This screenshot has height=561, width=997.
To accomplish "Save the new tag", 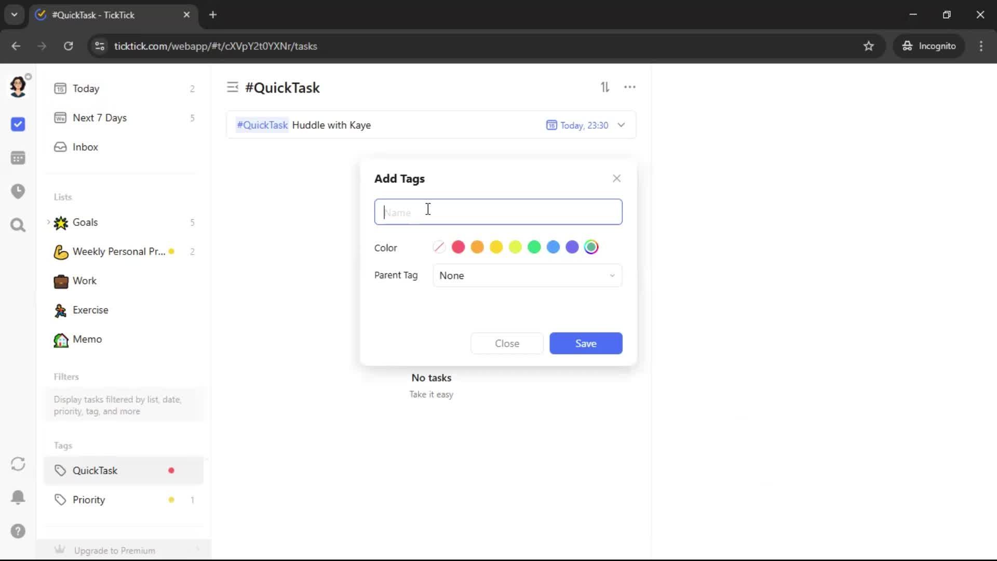I will click(x=586, y=343).
